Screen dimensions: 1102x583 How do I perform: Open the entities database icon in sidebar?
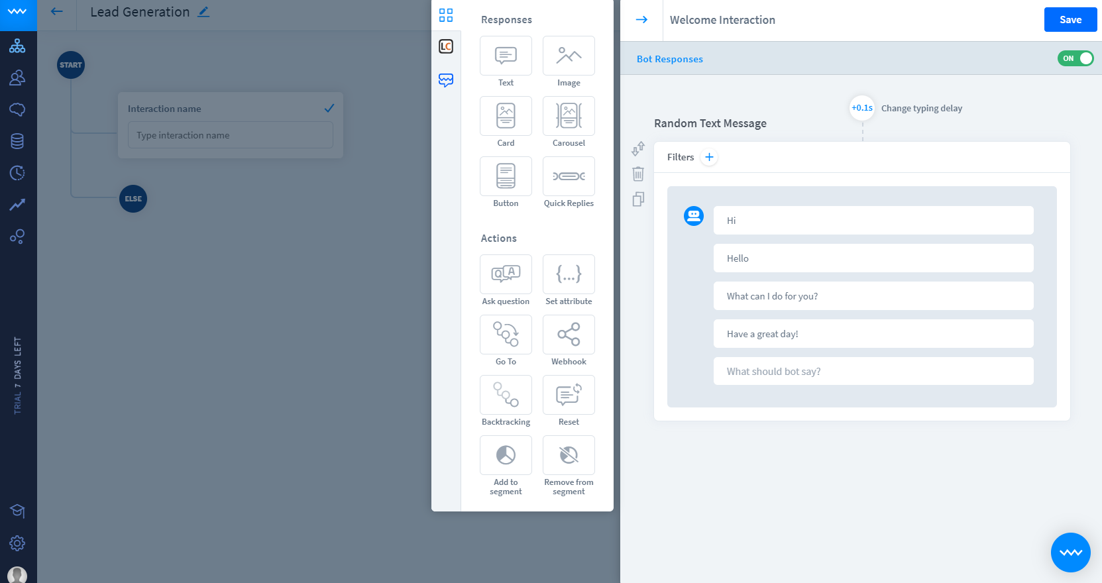coord(17,141)
